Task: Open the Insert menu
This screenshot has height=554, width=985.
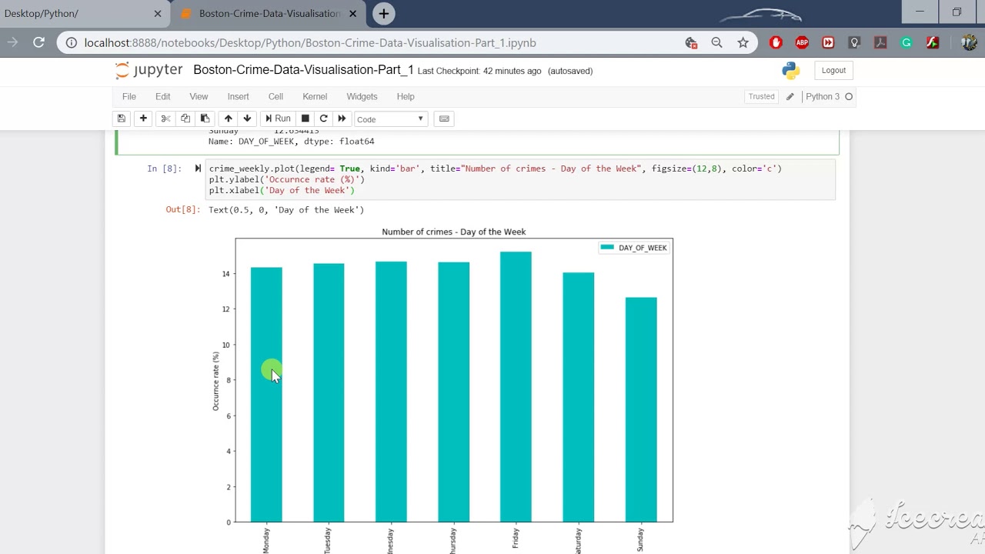Action: [x=238, y=96]
